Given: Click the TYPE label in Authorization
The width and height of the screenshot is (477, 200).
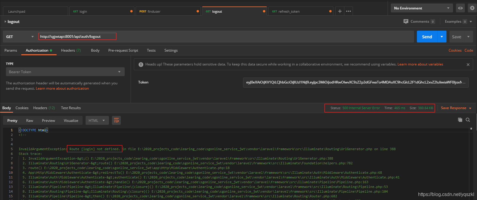Looking at the screenshot, I should [10, 64].
